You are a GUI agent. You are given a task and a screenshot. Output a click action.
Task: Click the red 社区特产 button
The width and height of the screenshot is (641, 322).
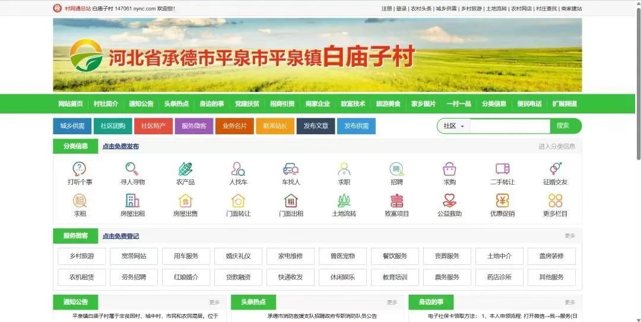153,126
